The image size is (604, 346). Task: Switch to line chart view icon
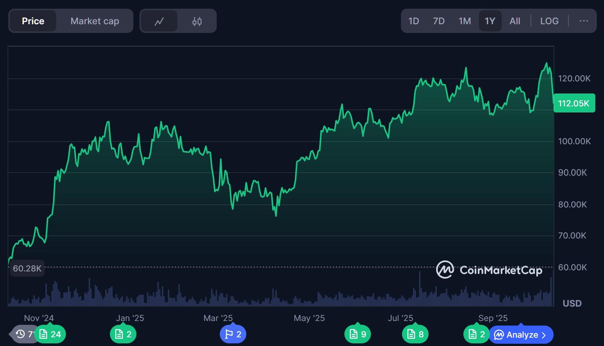tap(159, 21)
